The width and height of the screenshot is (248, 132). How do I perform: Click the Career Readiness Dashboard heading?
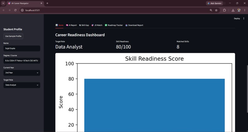pos(80,35)
